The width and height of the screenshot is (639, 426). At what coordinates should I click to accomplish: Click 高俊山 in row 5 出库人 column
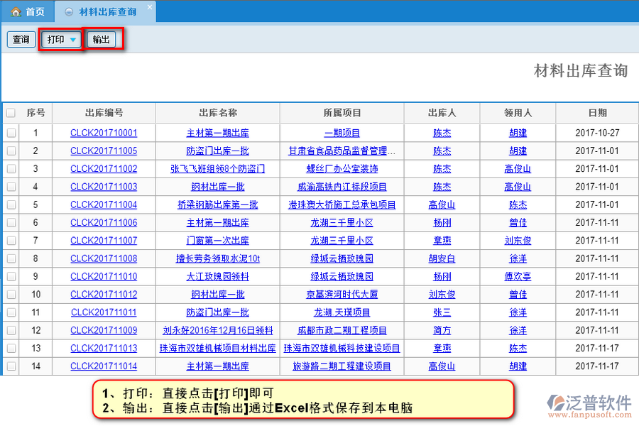pos(442,204)
